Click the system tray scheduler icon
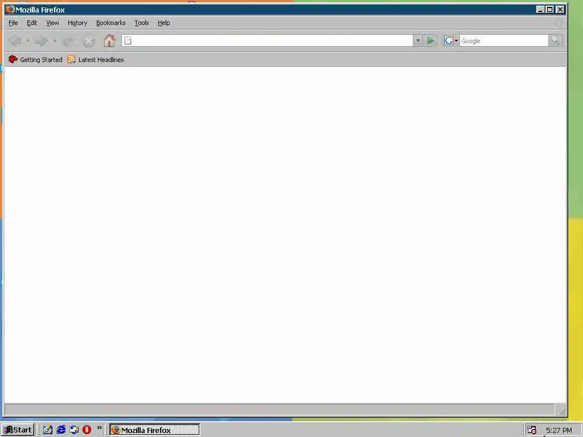 click(x=532, y=430)
